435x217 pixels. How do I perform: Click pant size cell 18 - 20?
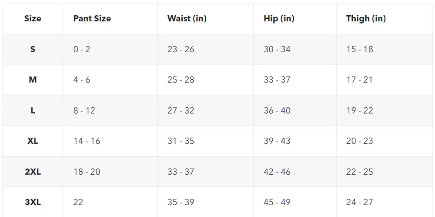(x=87, y=172)
